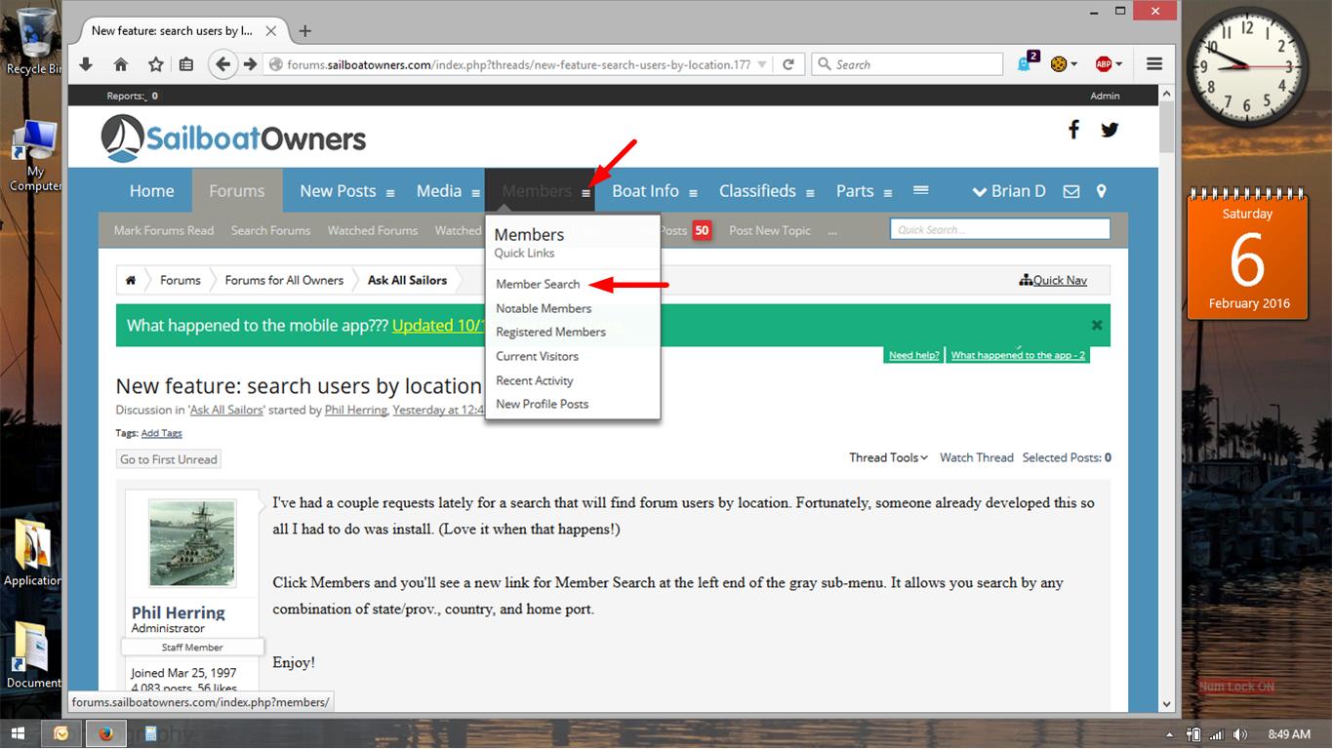The image size is (1333, 749).
Task: Focus the Quick Search input field
Action: (x=1000, y=229)
